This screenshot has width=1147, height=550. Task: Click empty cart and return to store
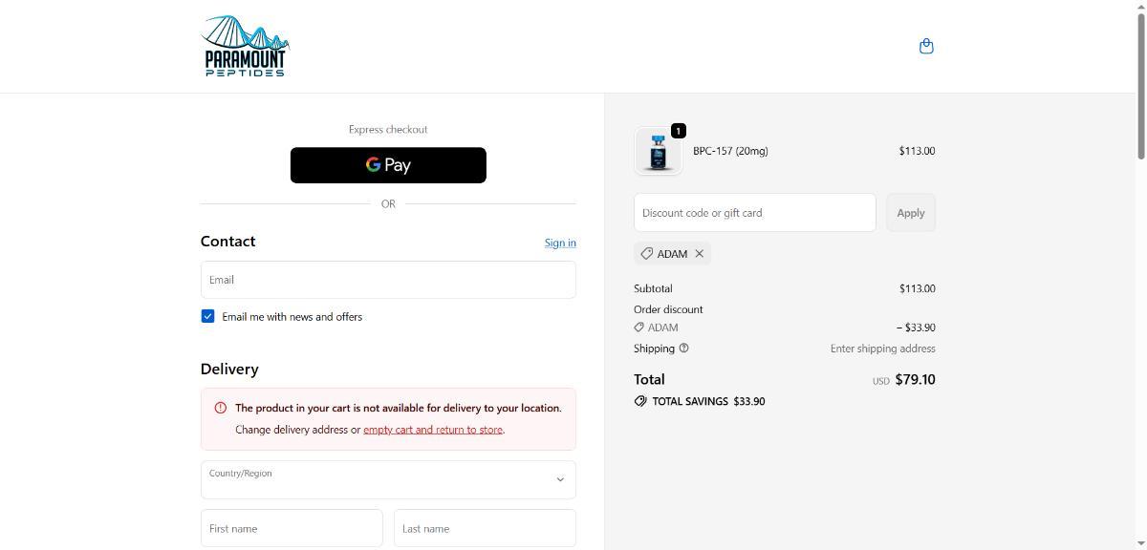click(432, 430)
